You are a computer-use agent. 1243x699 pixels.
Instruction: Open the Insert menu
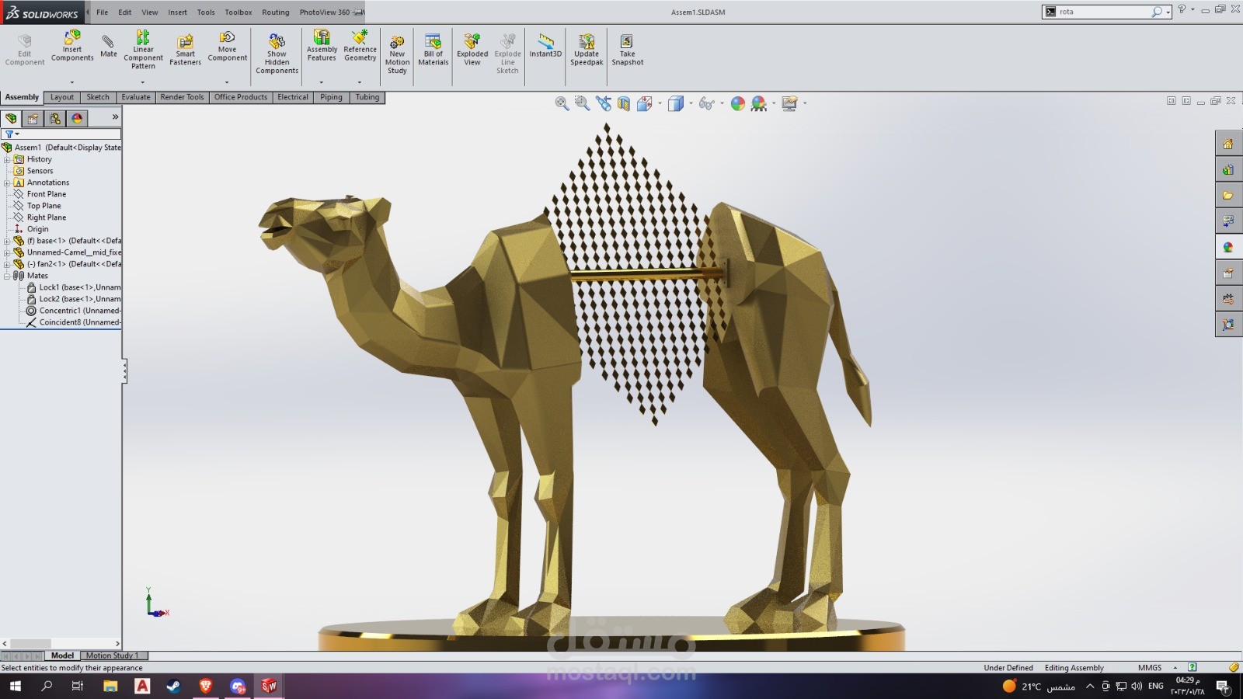coord(177,12)
